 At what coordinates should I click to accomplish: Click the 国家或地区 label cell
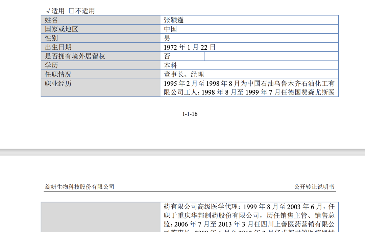[x=101, y=29]
